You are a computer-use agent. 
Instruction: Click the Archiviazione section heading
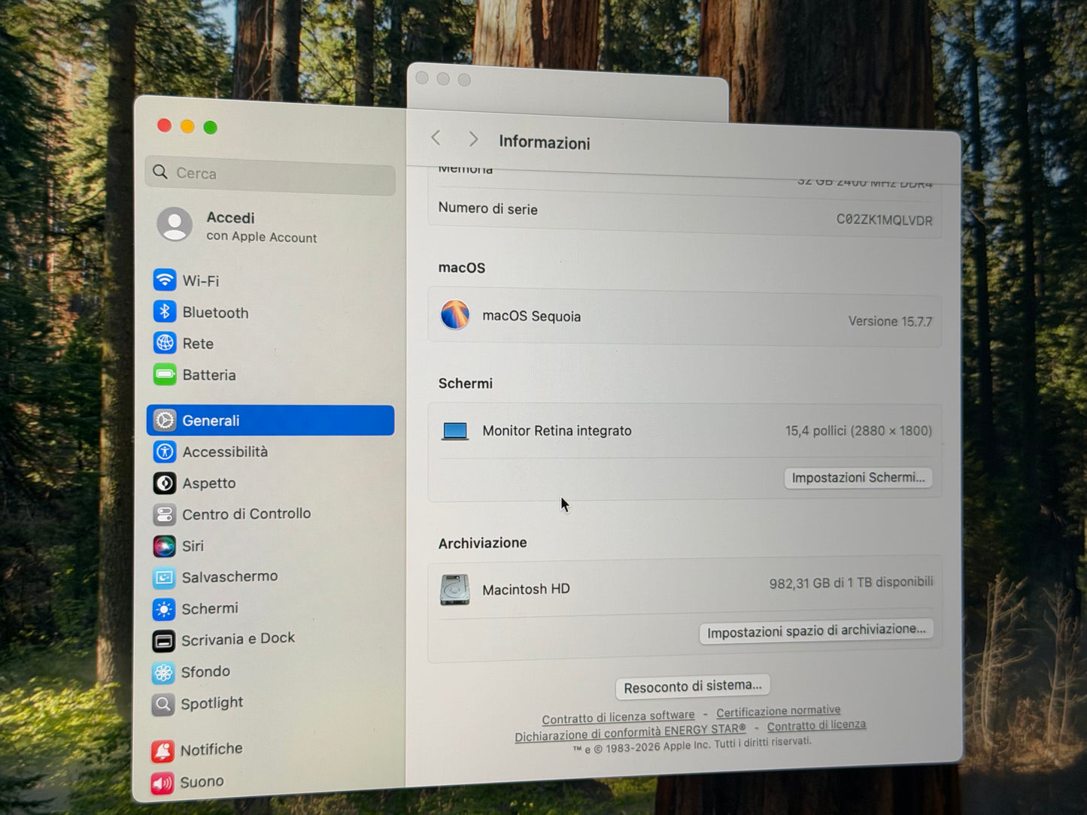click(482, 543)
